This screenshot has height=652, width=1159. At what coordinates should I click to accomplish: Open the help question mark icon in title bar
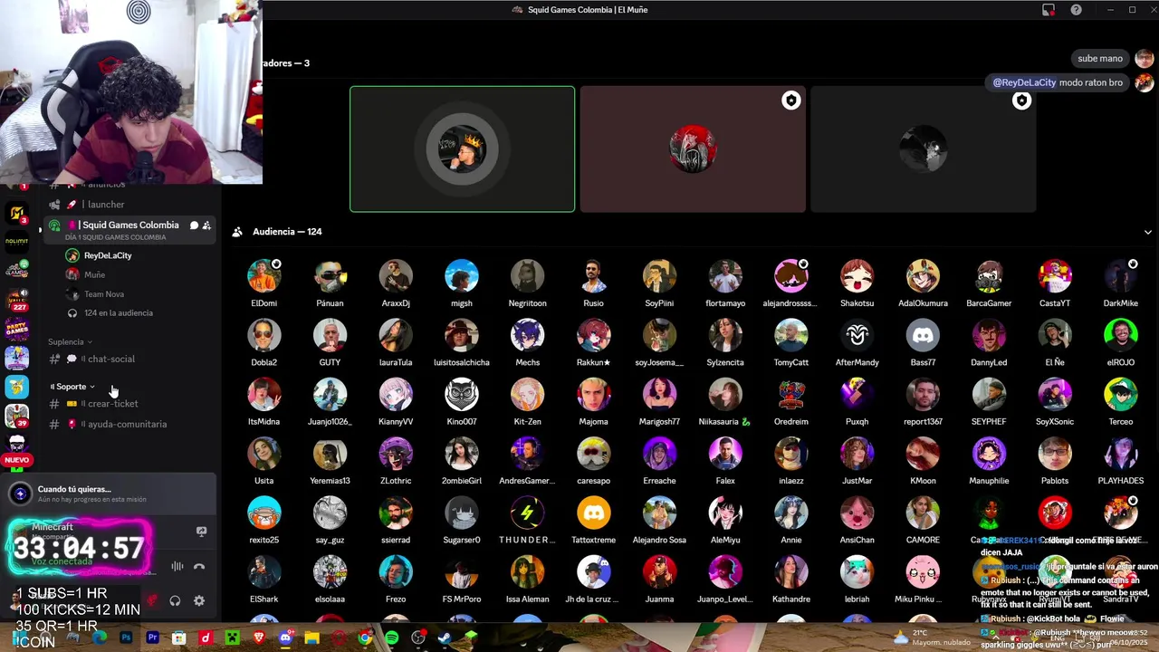(x=1076, y=10)
